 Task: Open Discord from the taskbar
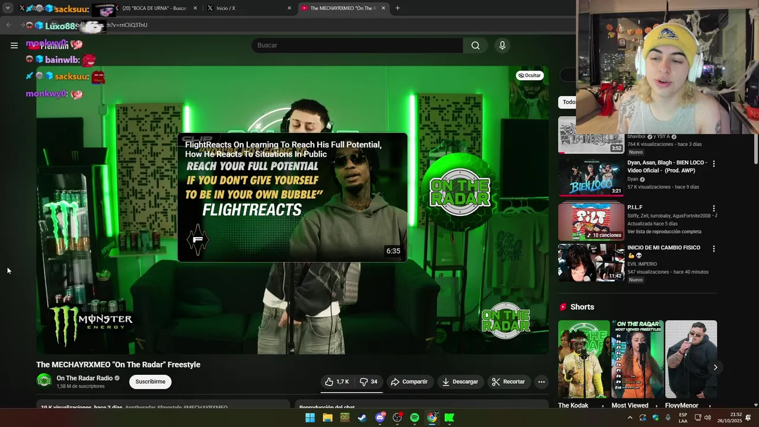379,418
